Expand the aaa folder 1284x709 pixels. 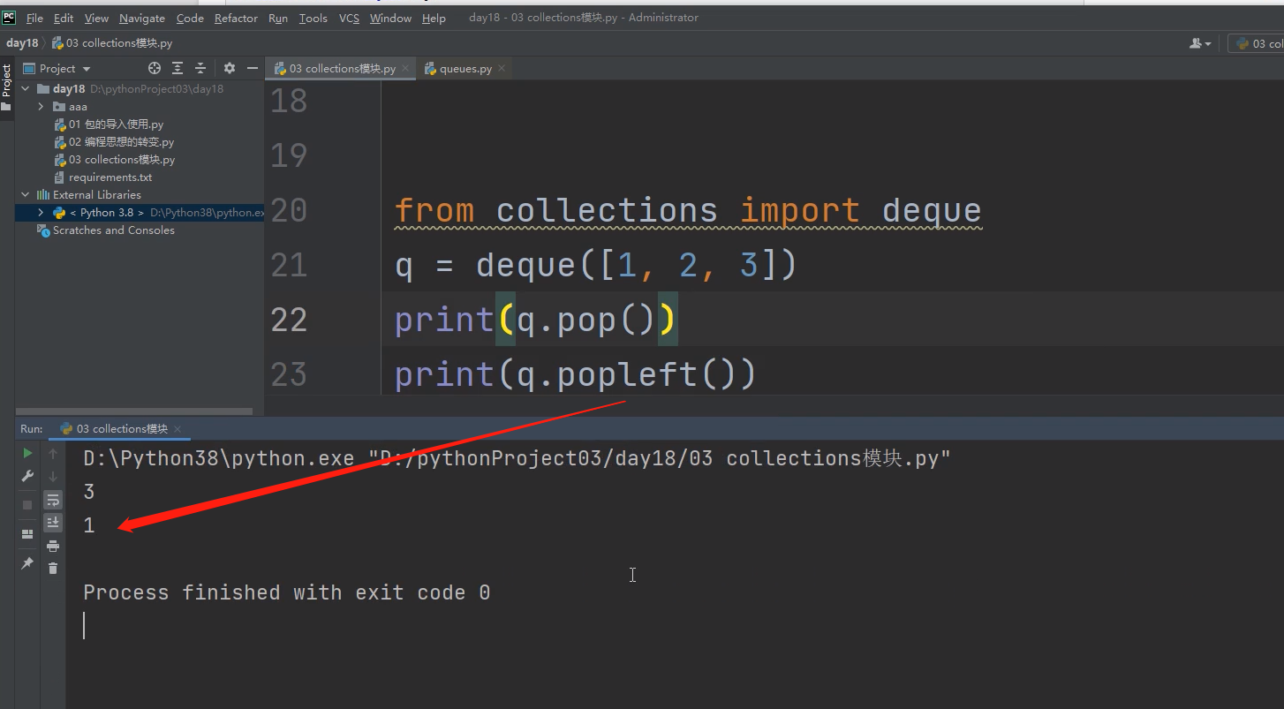41,107
